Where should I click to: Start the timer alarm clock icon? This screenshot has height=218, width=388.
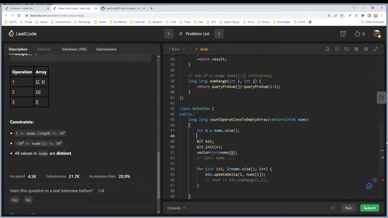pyautogui.click(x=343, y=34)
